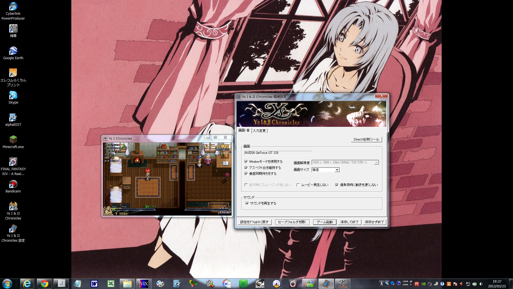513x289 pixels.
Task: Open the alphaEDIT desktop icon
Action: (x=13, y=120)
